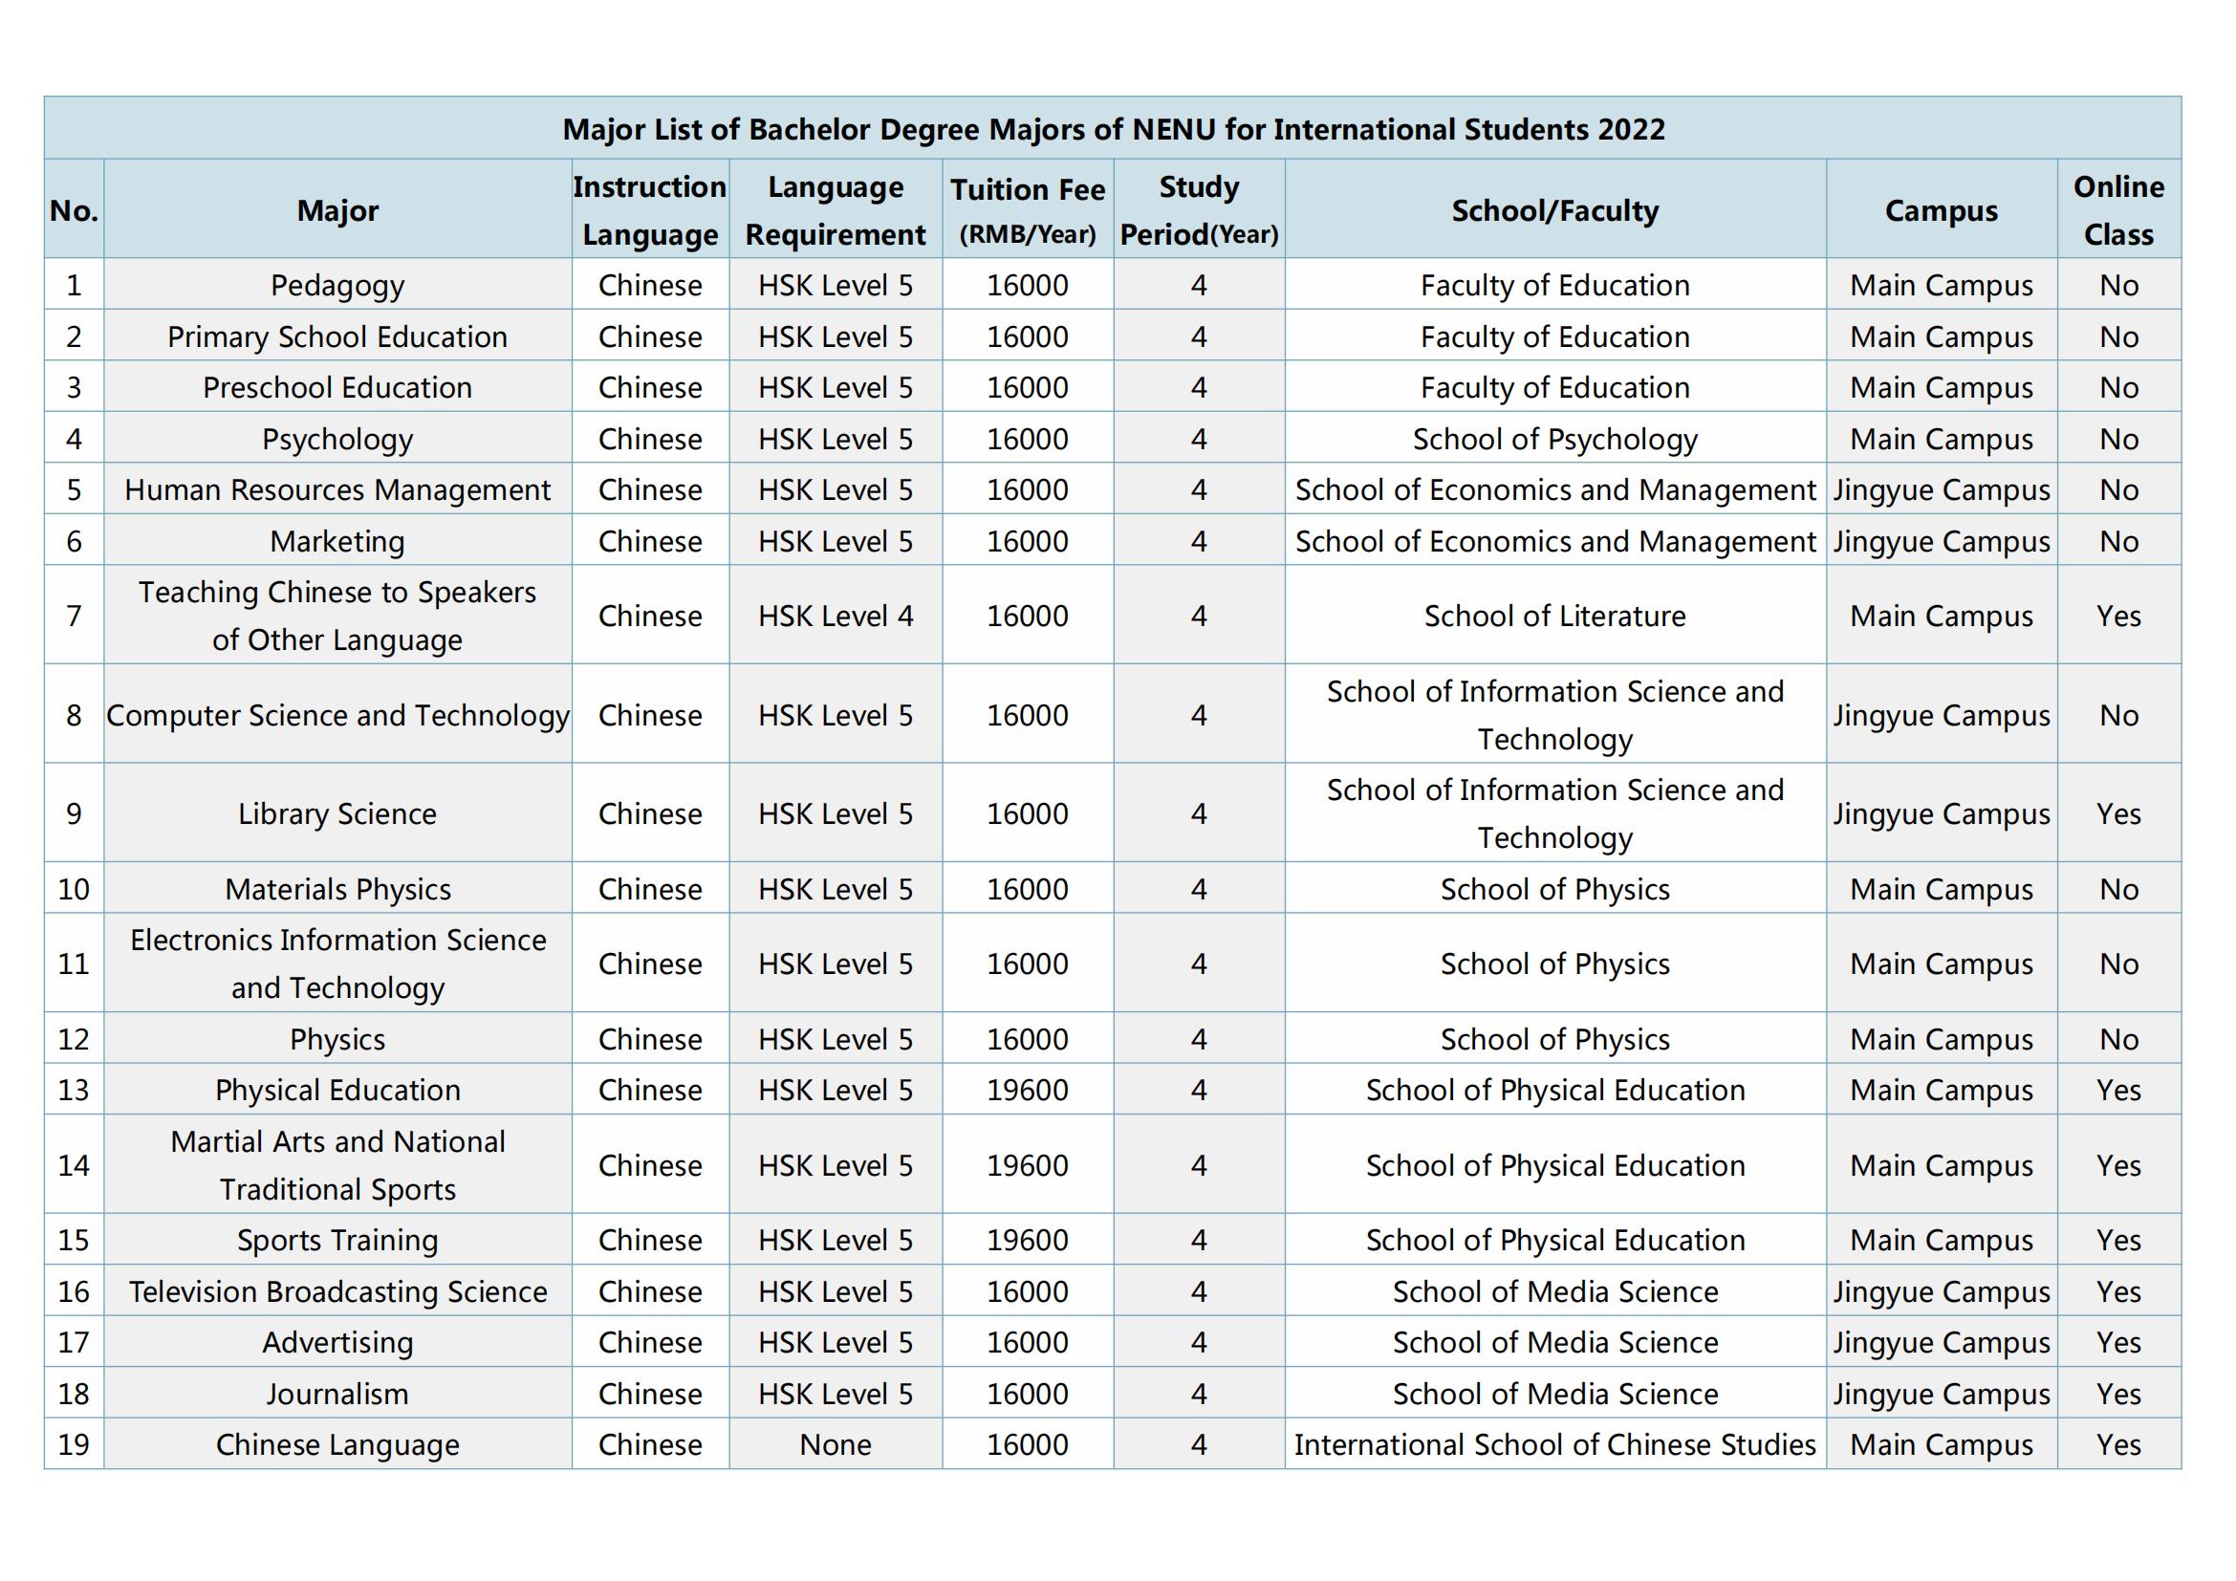Click the 19600 tuition for Physical Education
Image resolution: width=2236 pixels, height=1581 pixels.
[x=1028, y=1091]
